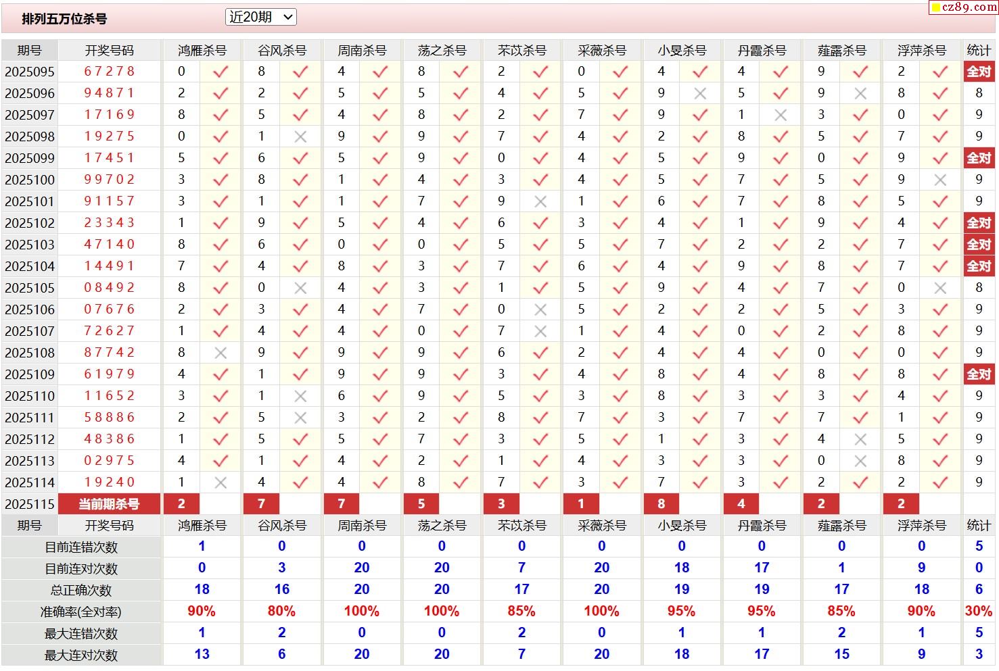Click the X mark for 小旻杀号 in row 2025096
999x671 pixels.
pos(700,93)
